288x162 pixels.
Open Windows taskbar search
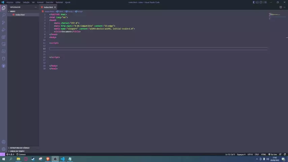(x=11, y=159)
